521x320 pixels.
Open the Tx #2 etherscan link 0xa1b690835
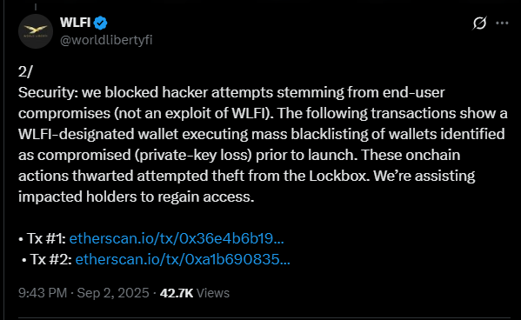(183, 259)
